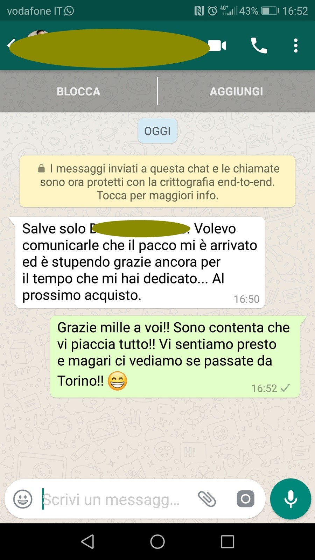Tap the Android back navigation button

87,541
